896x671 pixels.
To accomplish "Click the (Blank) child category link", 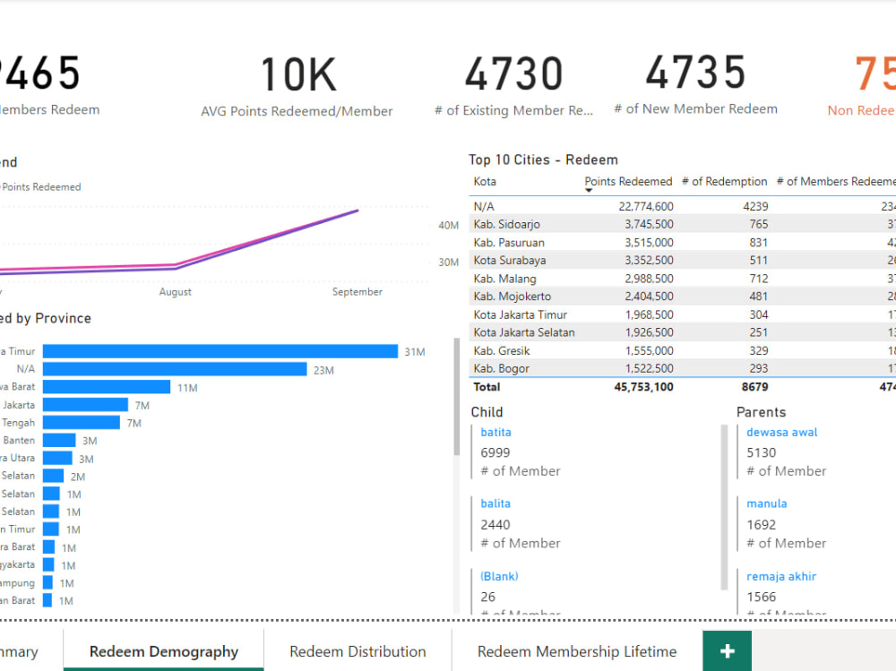I will (498, 576).
